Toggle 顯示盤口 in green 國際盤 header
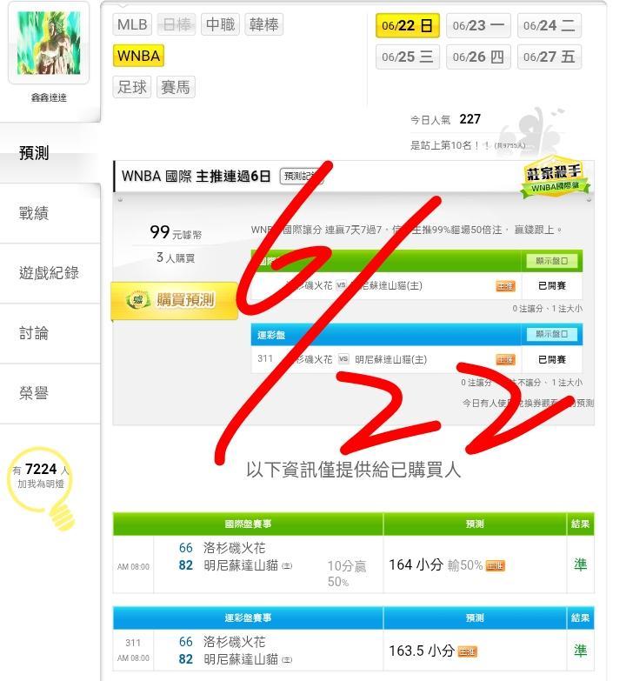Viewport: 626px width, 681px height. [x=552, y=261]
